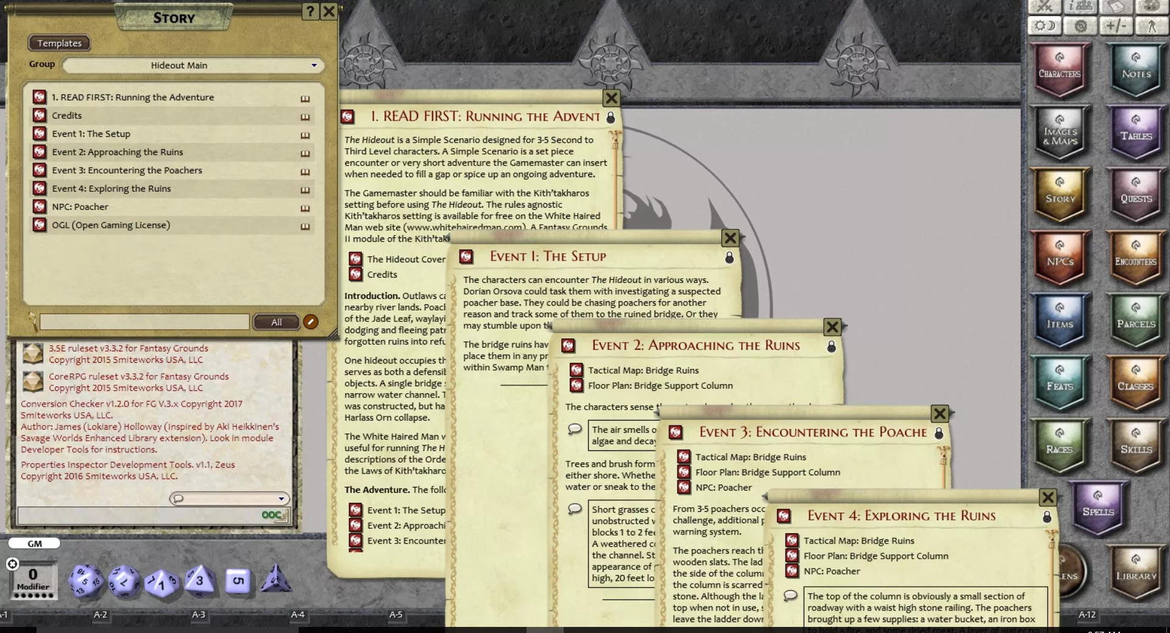Pick the d12 die in dice tray

point(124,581)
